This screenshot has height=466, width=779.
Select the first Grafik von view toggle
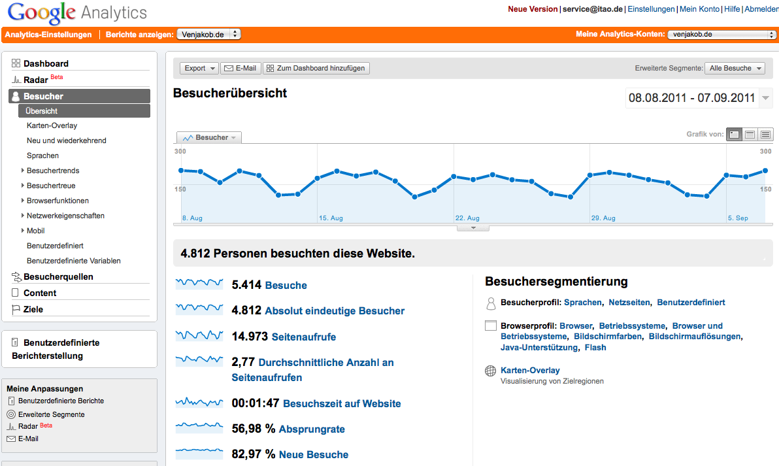(x=735, y=134)
